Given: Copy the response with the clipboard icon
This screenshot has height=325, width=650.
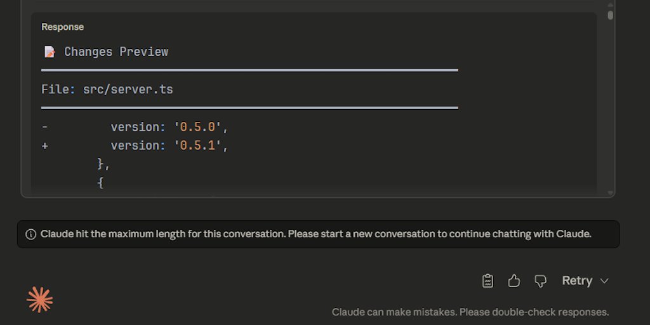Looking at the screenshot, I should 487,281.
